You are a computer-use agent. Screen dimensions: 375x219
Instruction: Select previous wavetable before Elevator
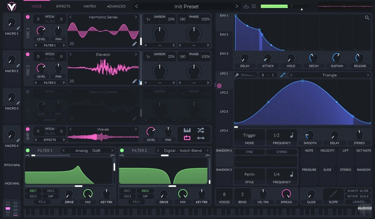[x=71, y=55]
